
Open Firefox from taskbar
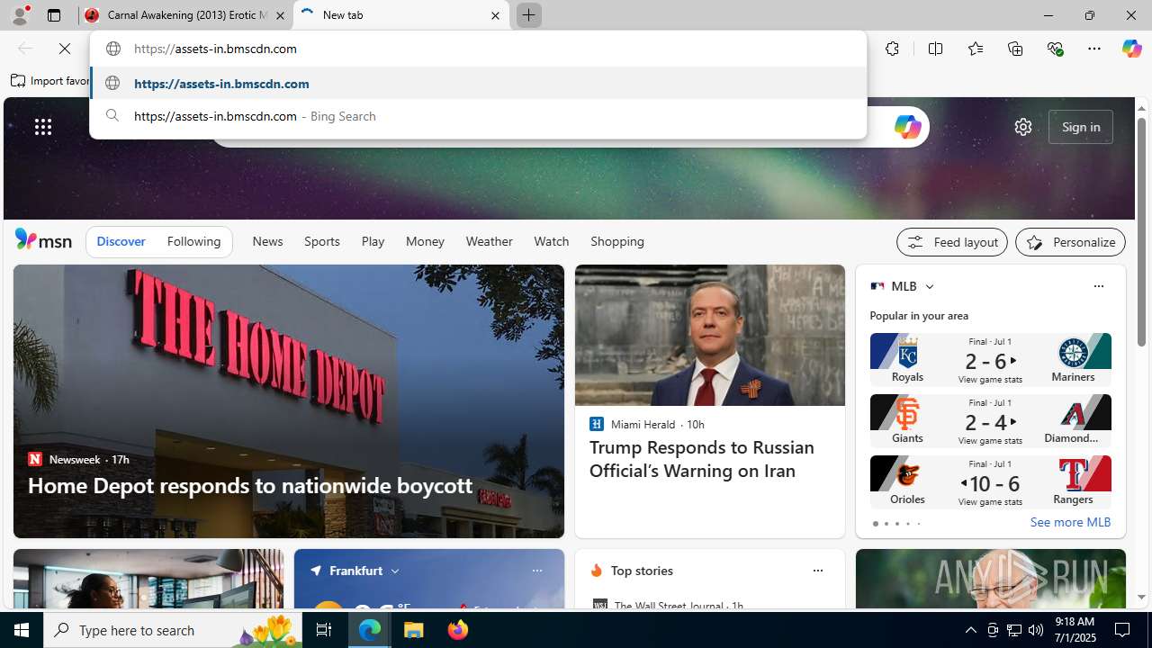tap(458, 630)
